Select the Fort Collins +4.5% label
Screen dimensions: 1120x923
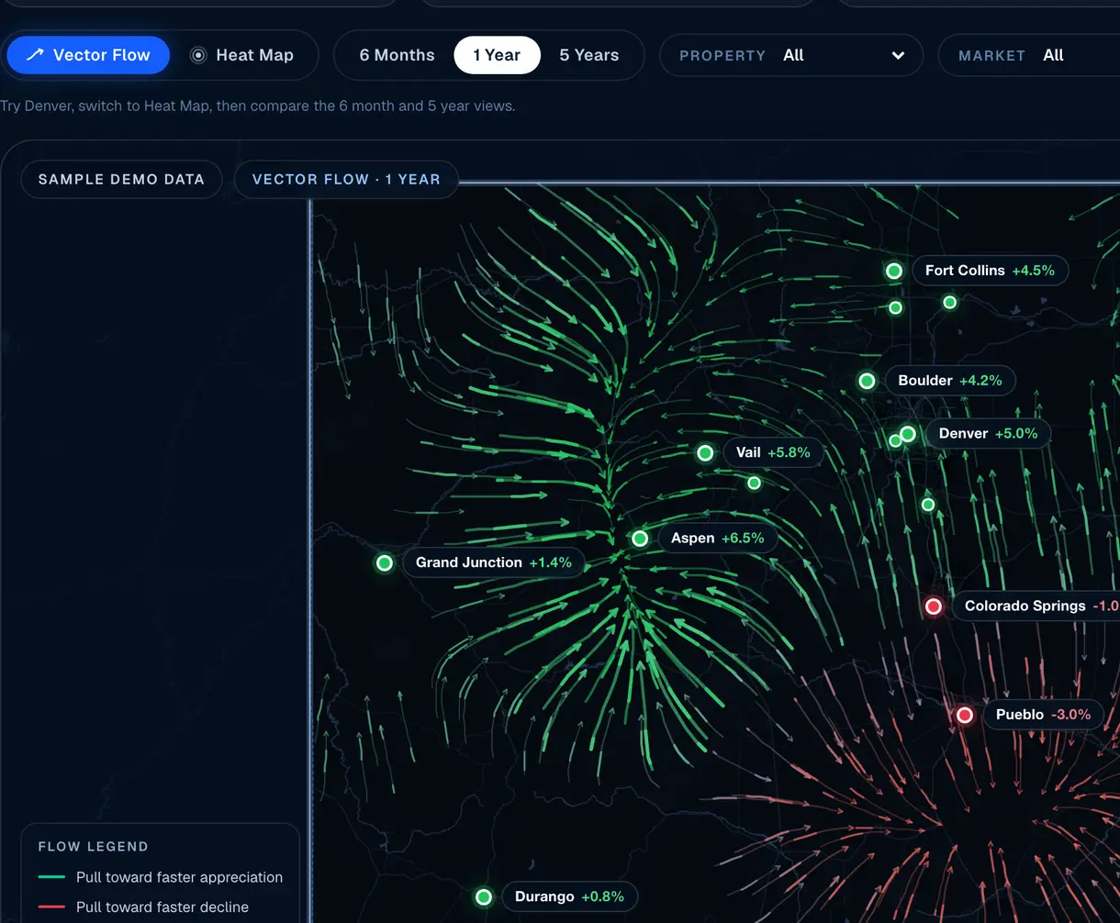(990, 271)
